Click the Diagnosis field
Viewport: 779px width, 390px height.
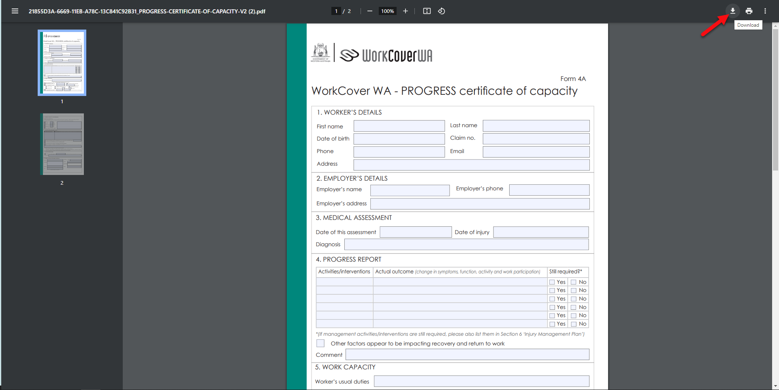point(467,244)
